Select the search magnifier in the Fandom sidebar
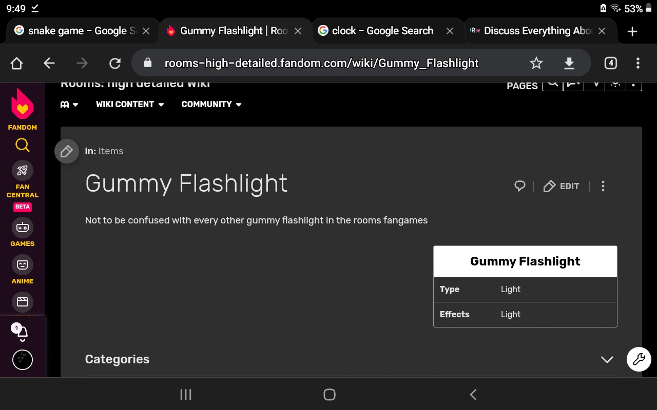The width and height of the screenshot is (657, 410). [x=22, y=145]
